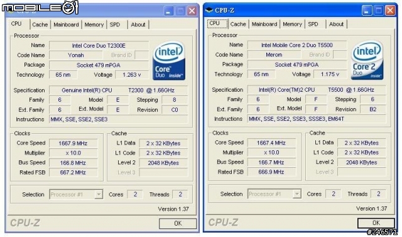The image size is (402, 237).
Task: Click OK button in left CPU-Z window
Action: [178, 223]
